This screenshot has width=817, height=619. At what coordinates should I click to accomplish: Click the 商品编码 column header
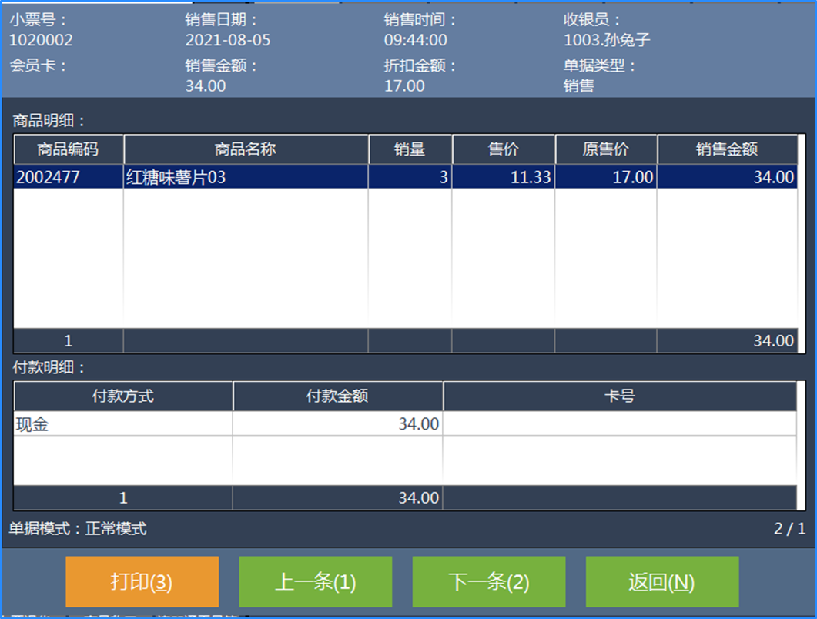coord(69,149)
